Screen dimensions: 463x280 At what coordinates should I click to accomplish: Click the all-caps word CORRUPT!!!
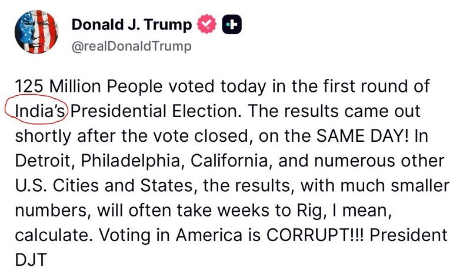click(316, 235)
